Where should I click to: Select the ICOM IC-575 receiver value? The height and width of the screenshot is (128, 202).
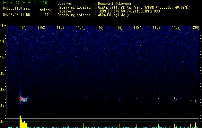point(129,11)
